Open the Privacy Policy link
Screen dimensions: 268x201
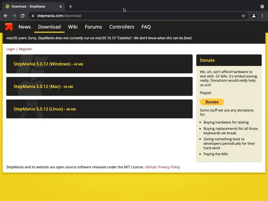pyautogui.click(x=169, y=167)
